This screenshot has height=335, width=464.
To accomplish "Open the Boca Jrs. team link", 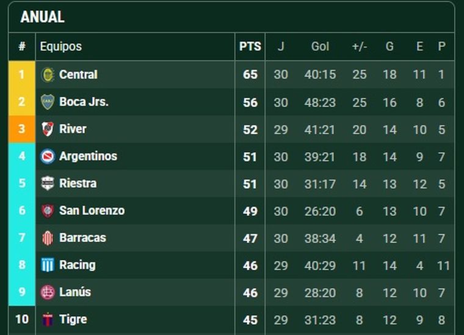I will click(84, 102).
